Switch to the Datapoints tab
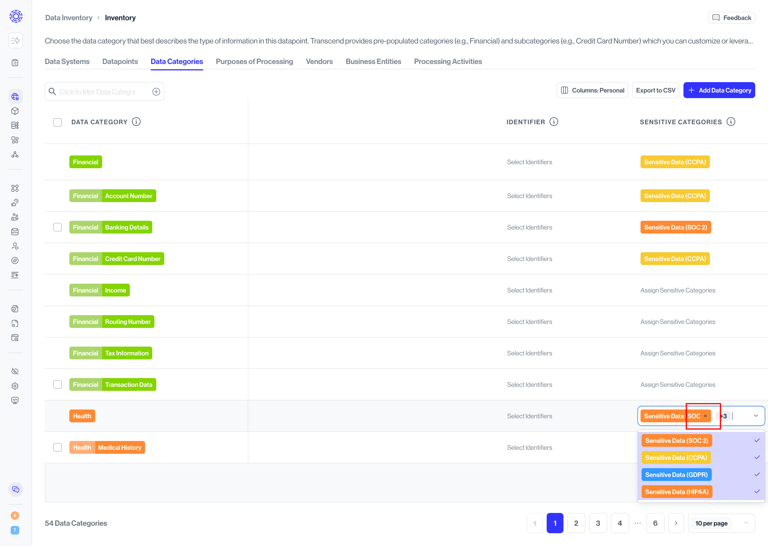The height and width of the screenshot is (546, 768). point(120,62)
